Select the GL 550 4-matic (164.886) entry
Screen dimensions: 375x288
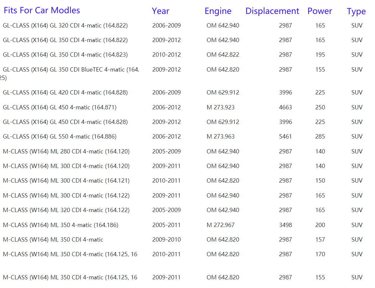tap(60, 137)
